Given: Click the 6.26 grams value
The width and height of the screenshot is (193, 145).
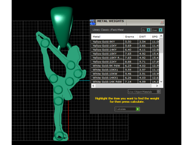Looking at the screenshot, I should pyautogui.click(x=128, y=78).
